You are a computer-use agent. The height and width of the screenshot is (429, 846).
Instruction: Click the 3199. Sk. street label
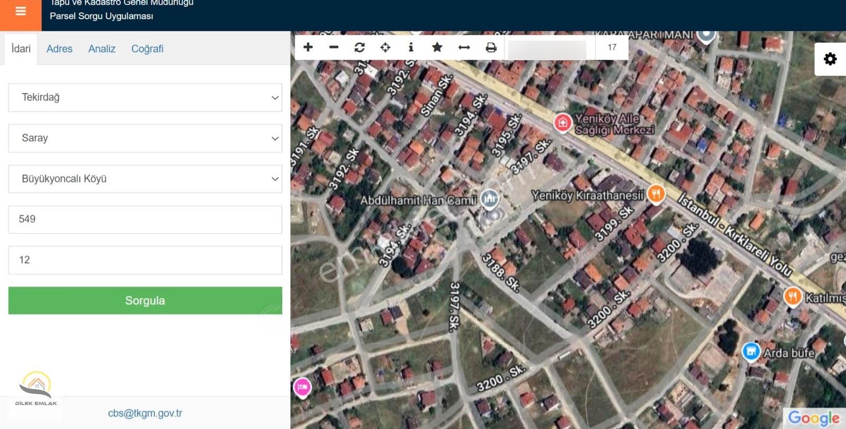(613, 223)
